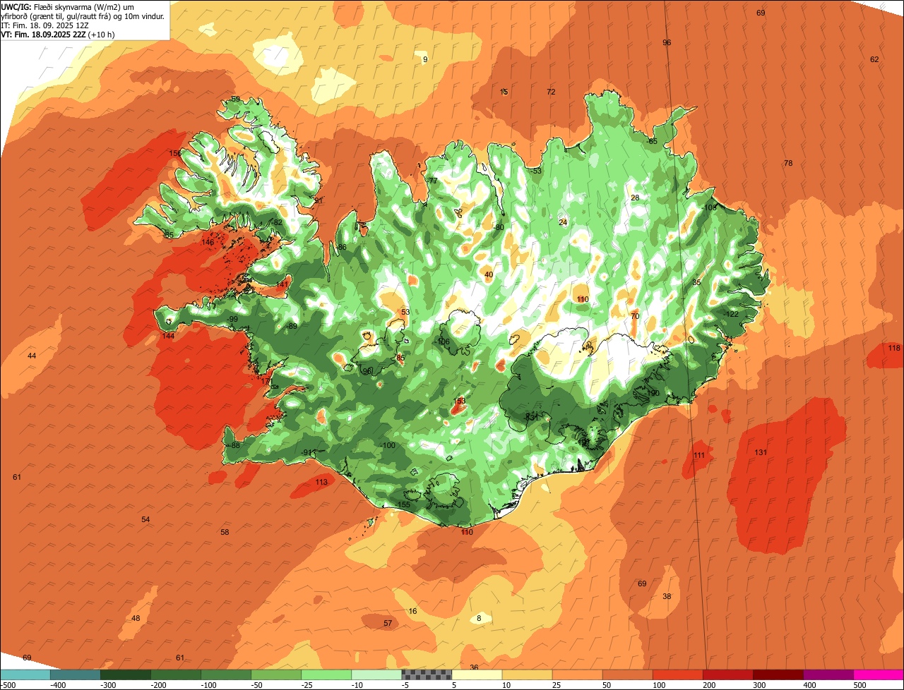Click the map value '141' in the red inlet
This screenshot has height=690, width=904.
pyautogui.click(x=282, y=284)
